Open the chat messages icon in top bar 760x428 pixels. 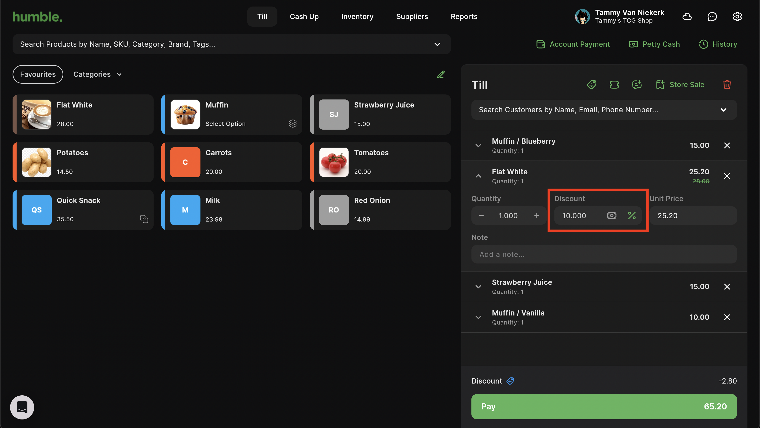[x=712, y=17]
